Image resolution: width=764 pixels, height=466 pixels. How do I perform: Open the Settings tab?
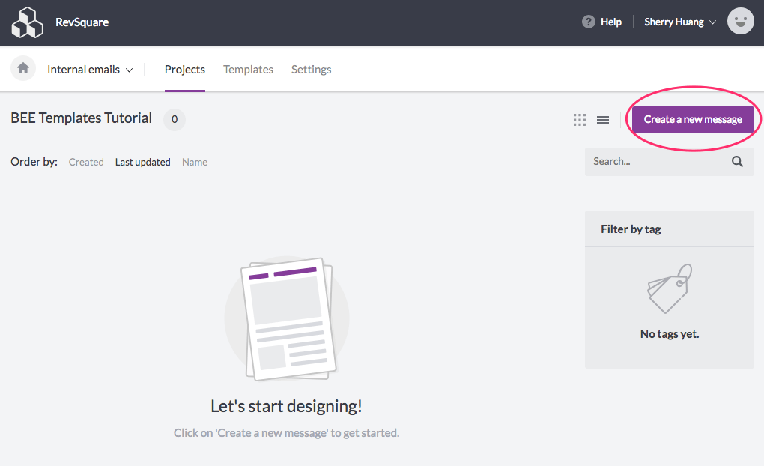pos(311,70)
